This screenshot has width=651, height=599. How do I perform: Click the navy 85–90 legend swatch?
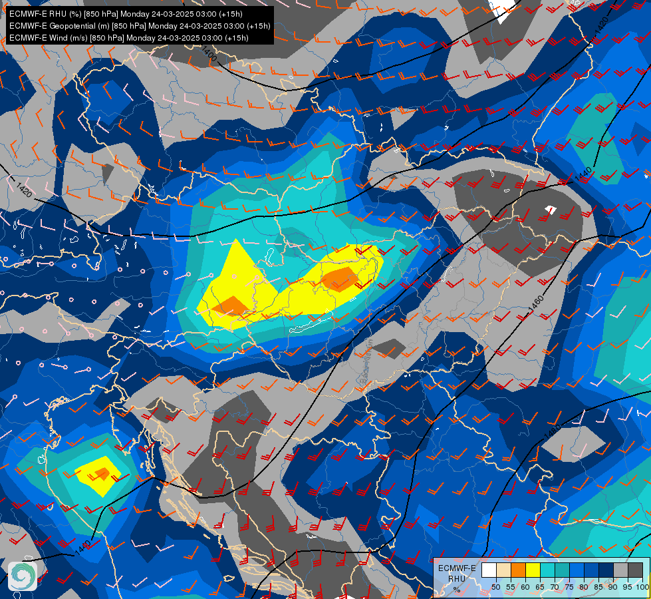point(606,570)
